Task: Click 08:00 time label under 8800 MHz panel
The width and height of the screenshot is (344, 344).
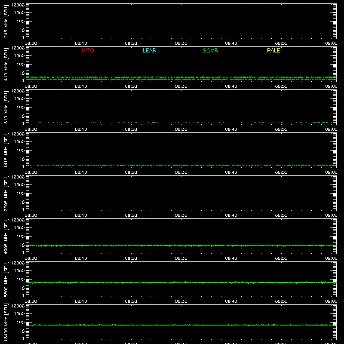Action: (x=31, y=301)
